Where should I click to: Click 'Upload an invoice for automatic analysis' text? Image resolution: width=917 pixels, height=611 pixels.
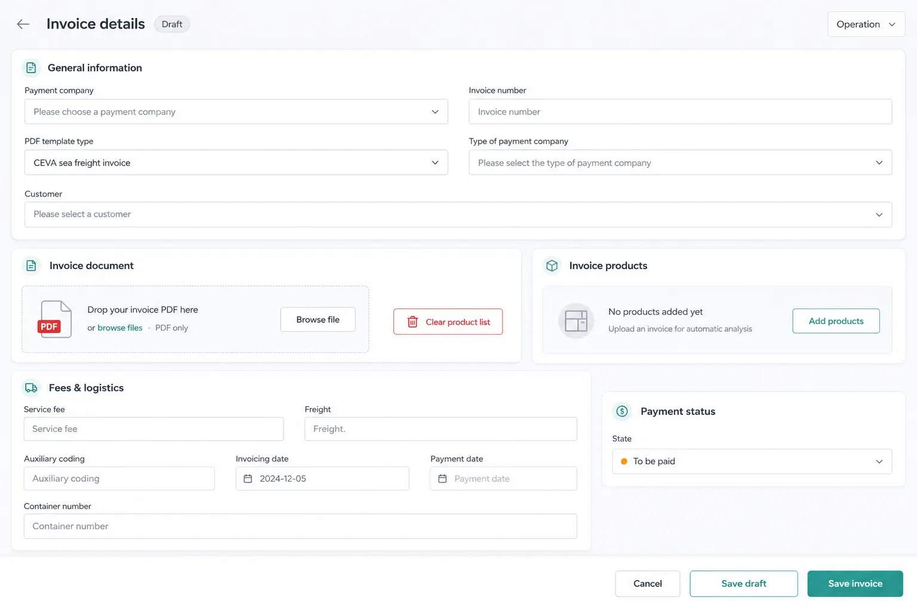680,329
